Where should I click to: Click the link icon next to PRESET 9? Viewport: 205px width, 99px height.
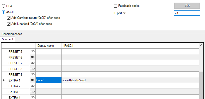[x=33, y=74]
